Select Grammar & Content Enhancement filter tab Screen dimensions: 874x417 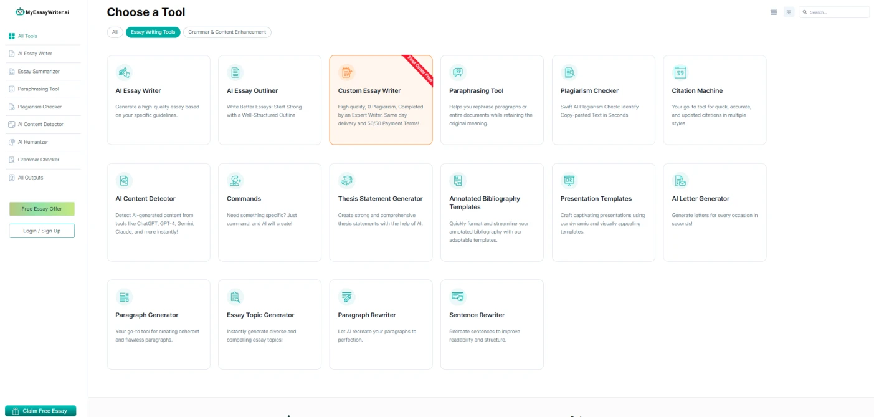227,32
